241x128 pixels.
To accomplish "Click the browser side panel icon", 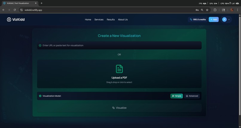I will [x=223, y=10].
